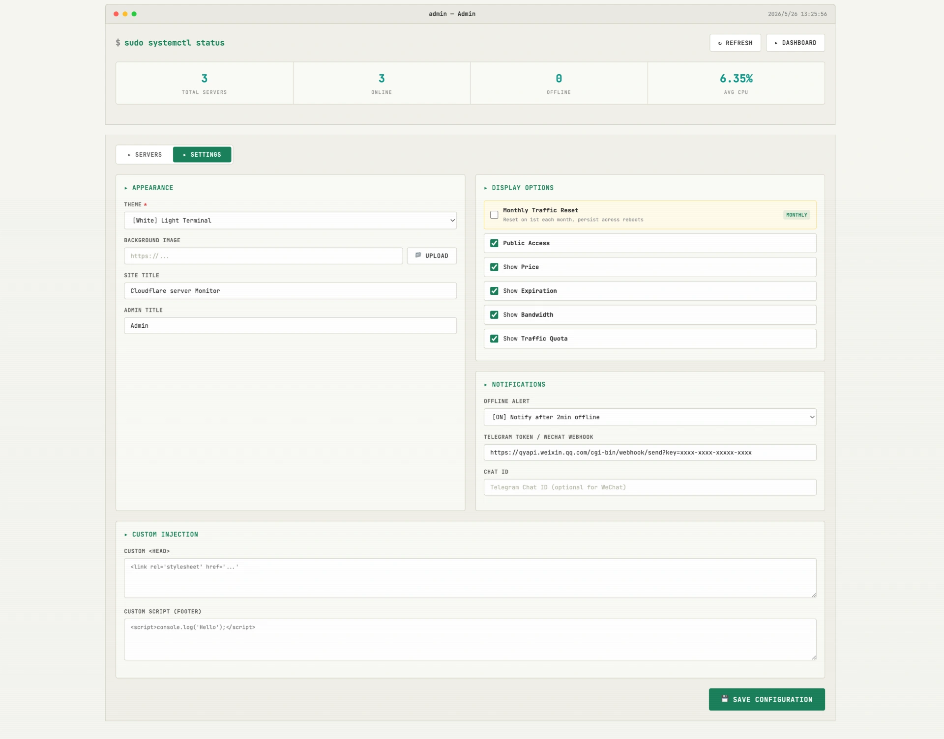Click the Custom HEAD textarea
This screenshot has width=944, height=739.
tap(470, 578)
